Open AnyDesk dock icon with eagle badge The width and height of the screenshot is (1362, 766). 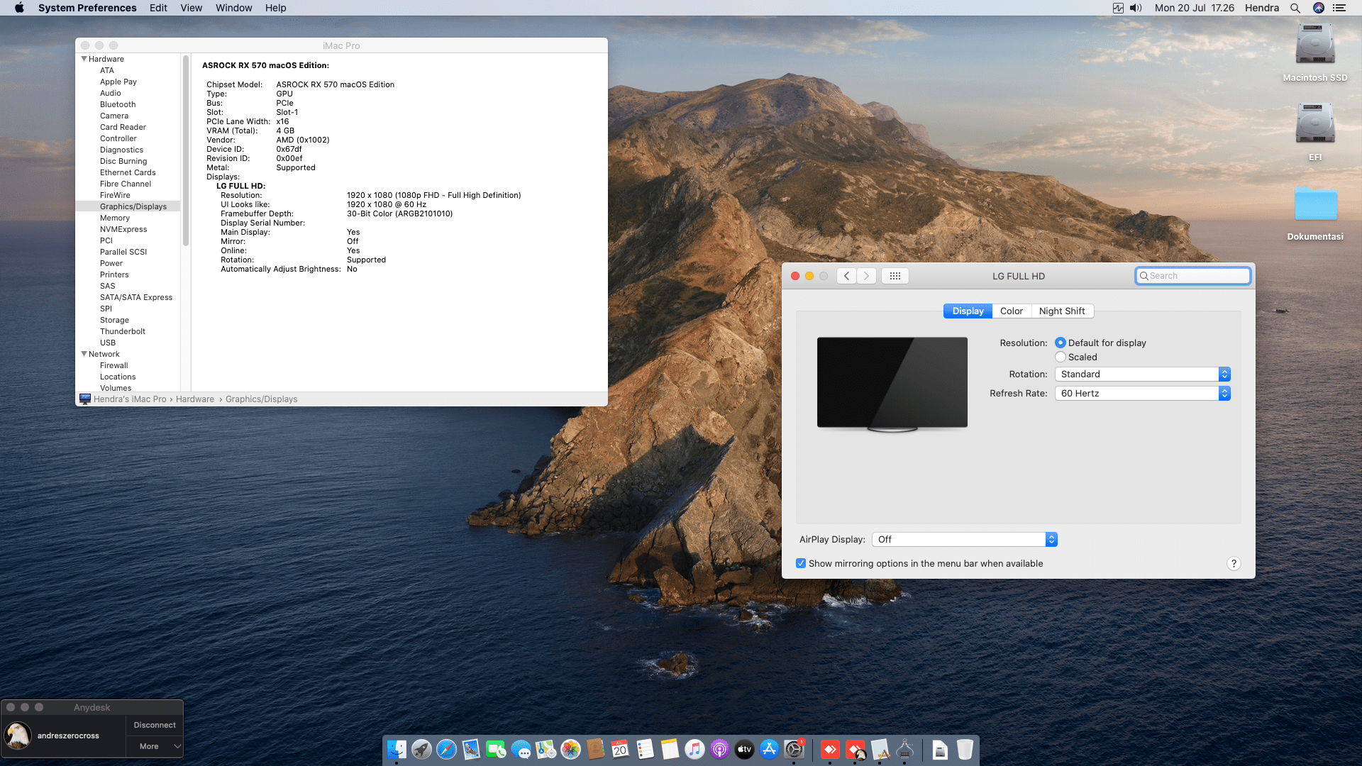coord(856,749)
